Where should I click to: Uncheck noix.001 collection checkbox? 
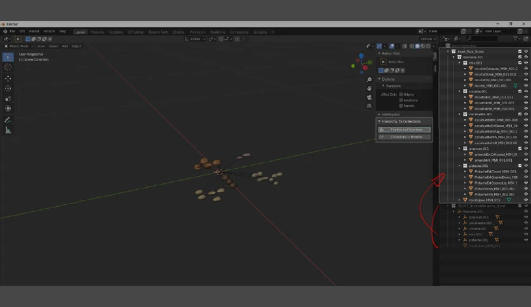coord(520,63)
